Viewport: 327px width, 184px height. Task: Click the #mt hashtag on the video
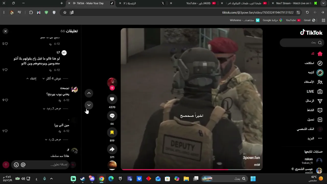(x=257, y=165)
